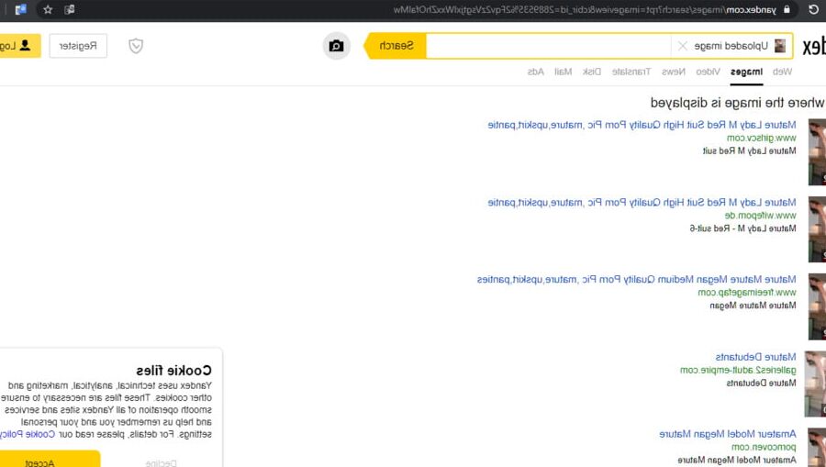Open the camera image search icon

tap(336, 46)
